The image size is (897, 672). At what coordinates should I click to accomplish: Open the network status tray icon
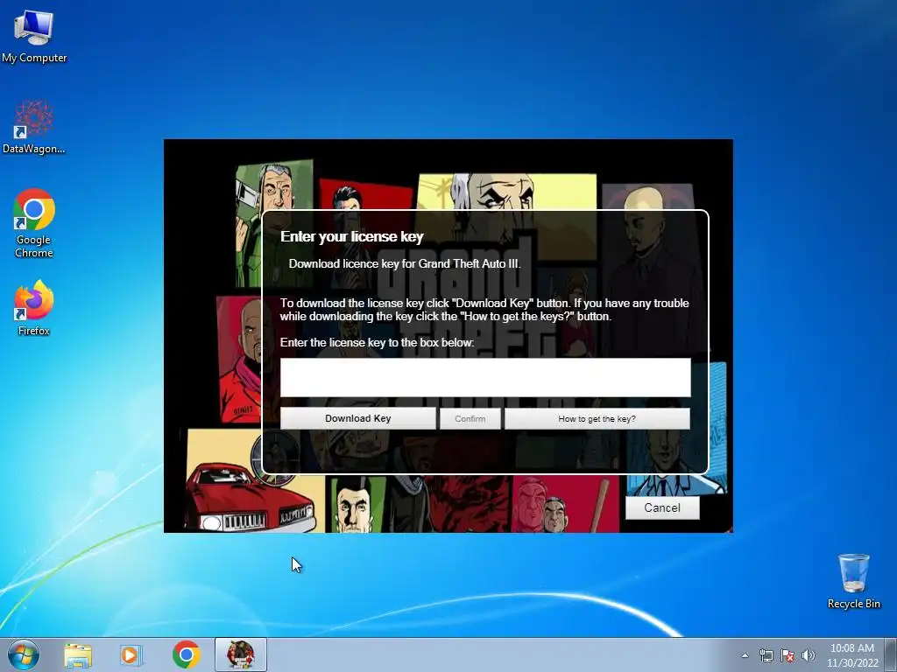click(x=766, y=655)
